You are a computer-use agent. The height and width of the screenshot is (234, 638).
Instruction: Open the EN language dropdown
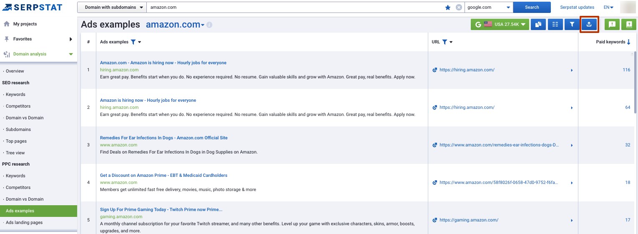pos(608,7)
